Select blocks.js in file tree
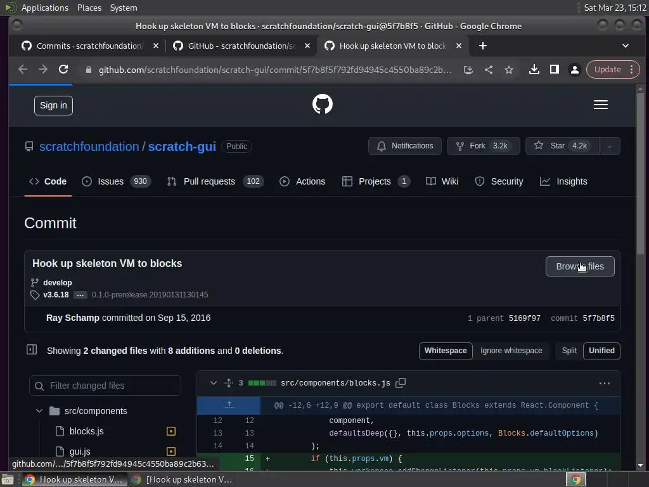 pyautogui.click(x=86, y=431)
